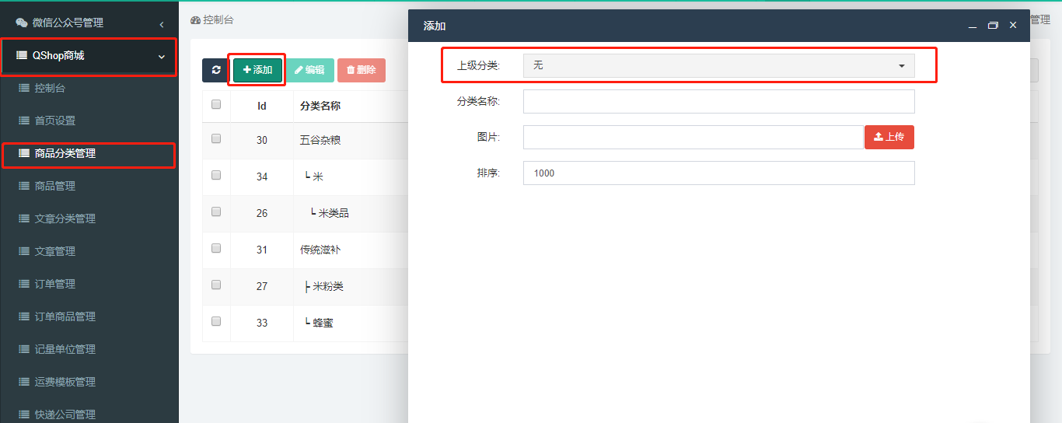Toggle the select-all checkbox in table header
1062x423 pixels.
click(x=216, y=104)
